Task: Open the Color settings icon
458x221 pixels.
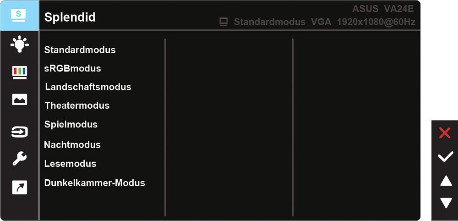Action: point(19,72)
